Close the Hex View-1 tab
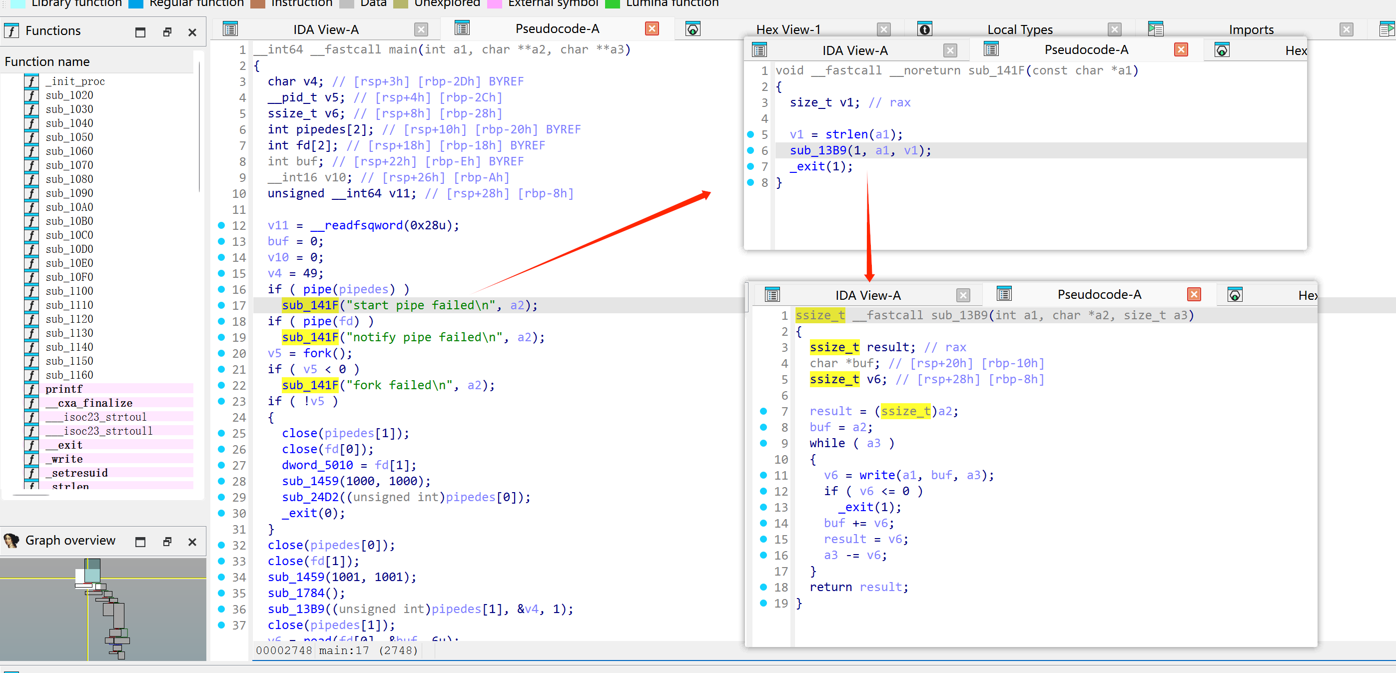The height and width of the screenshot is (673, 1396). pos(884,29)
